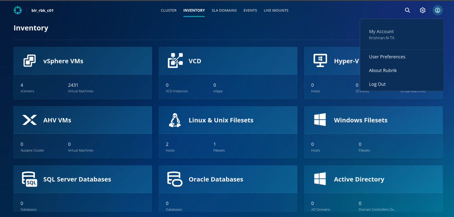Select the INVENTORY tab

point(194,11)
